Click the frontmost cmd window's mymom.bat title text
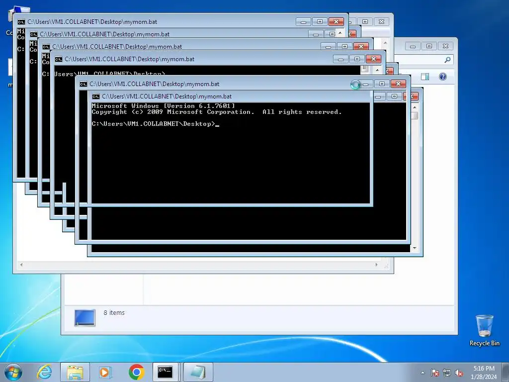The height and width of the screenshot is (382, 509). coord(167,96)
